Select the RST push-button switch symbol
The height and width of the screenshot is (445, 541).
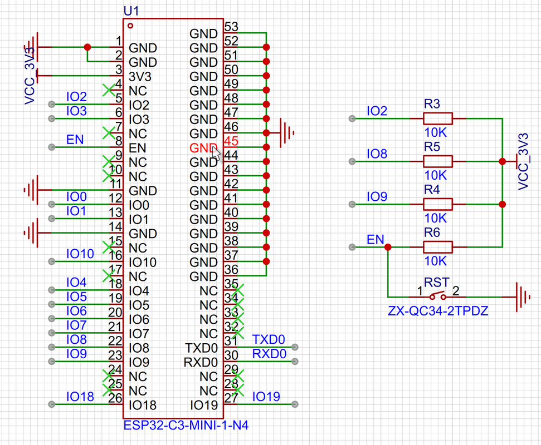[437, 296]
